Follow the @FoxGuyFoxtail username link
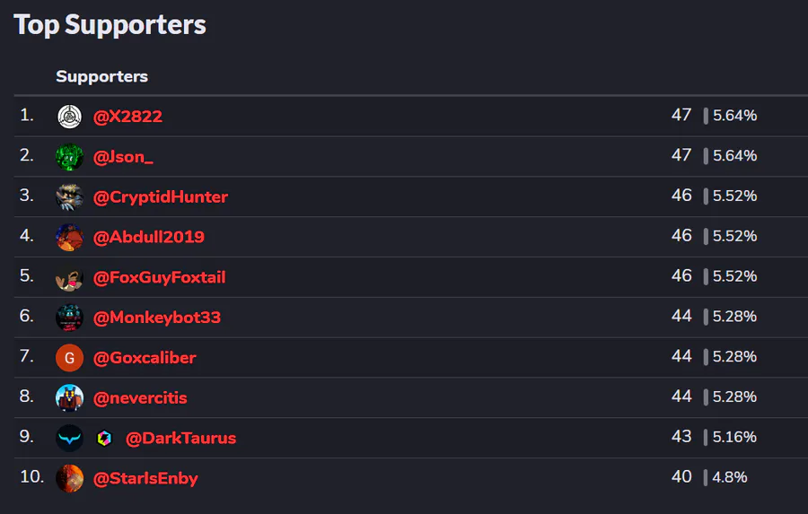Image resolution: width=808 pixels, height=514 pixels. pyautogui.click(x=159, y=277)
